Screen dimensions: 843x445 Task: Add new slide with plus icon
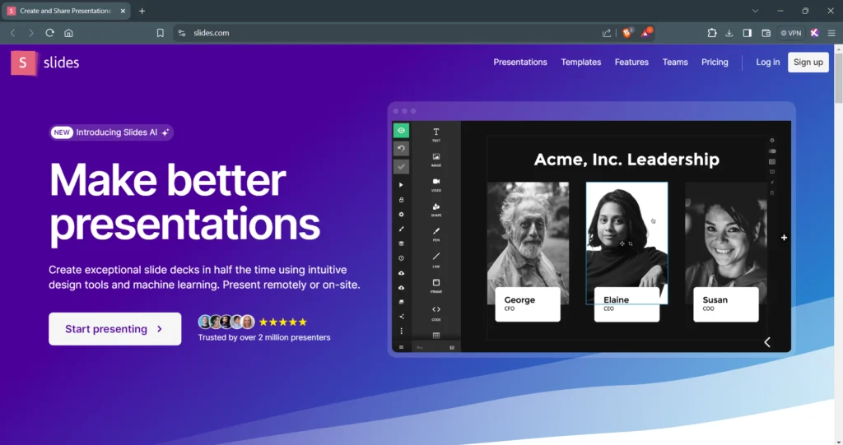click(x=784, y=238)
